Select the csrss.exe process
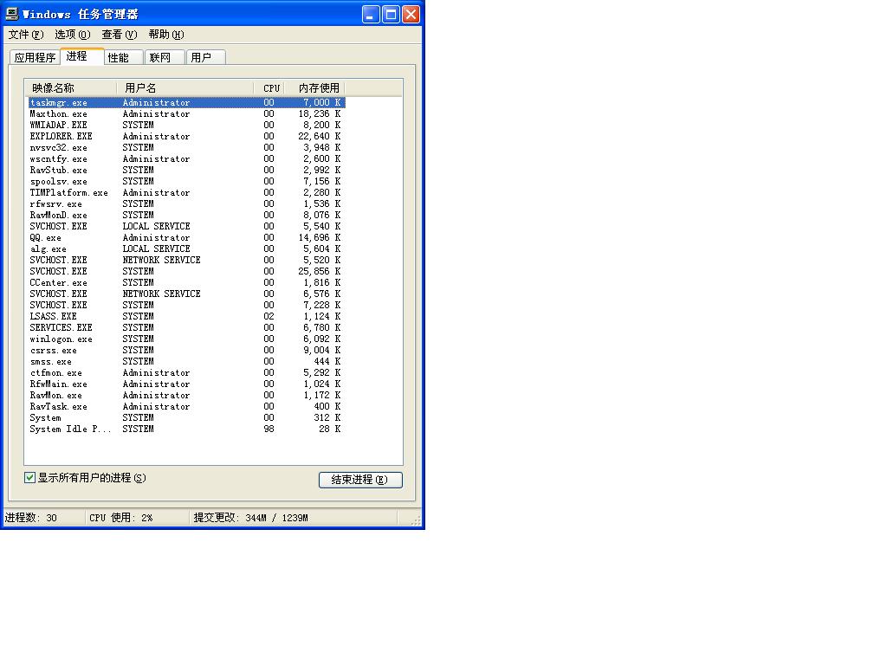887x665 pixels. (x=187, y=351)
